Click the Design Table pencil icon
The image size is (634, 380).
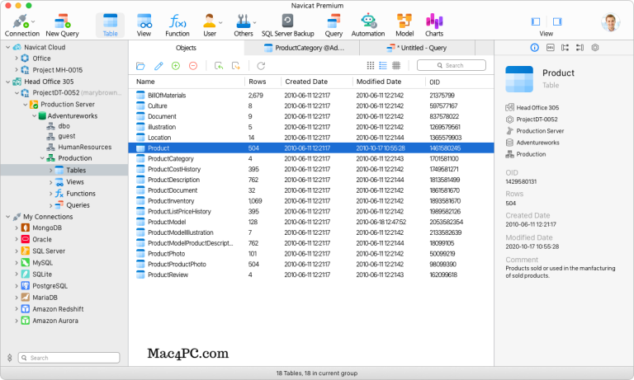pos(158,65)
